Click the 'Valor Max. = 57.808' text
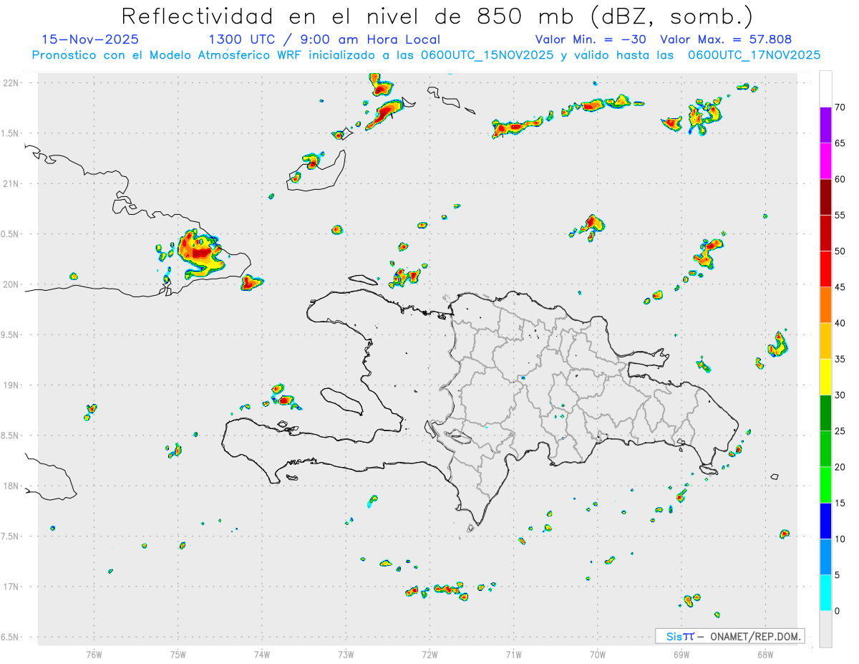This screenshot has width=859, height=664. [726, 39]
